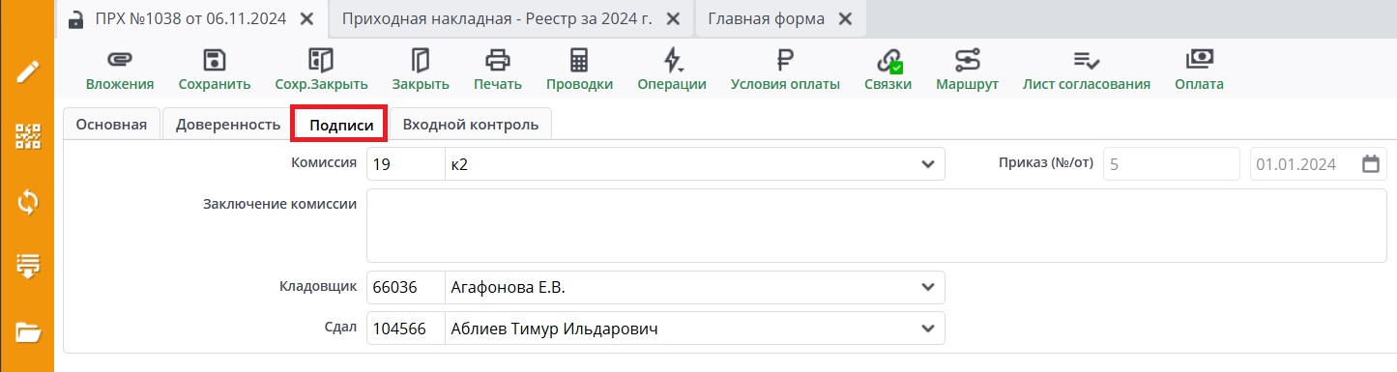
Task: Click the refresh sync icon in sidebar
Action: click(x=27, y=202)
